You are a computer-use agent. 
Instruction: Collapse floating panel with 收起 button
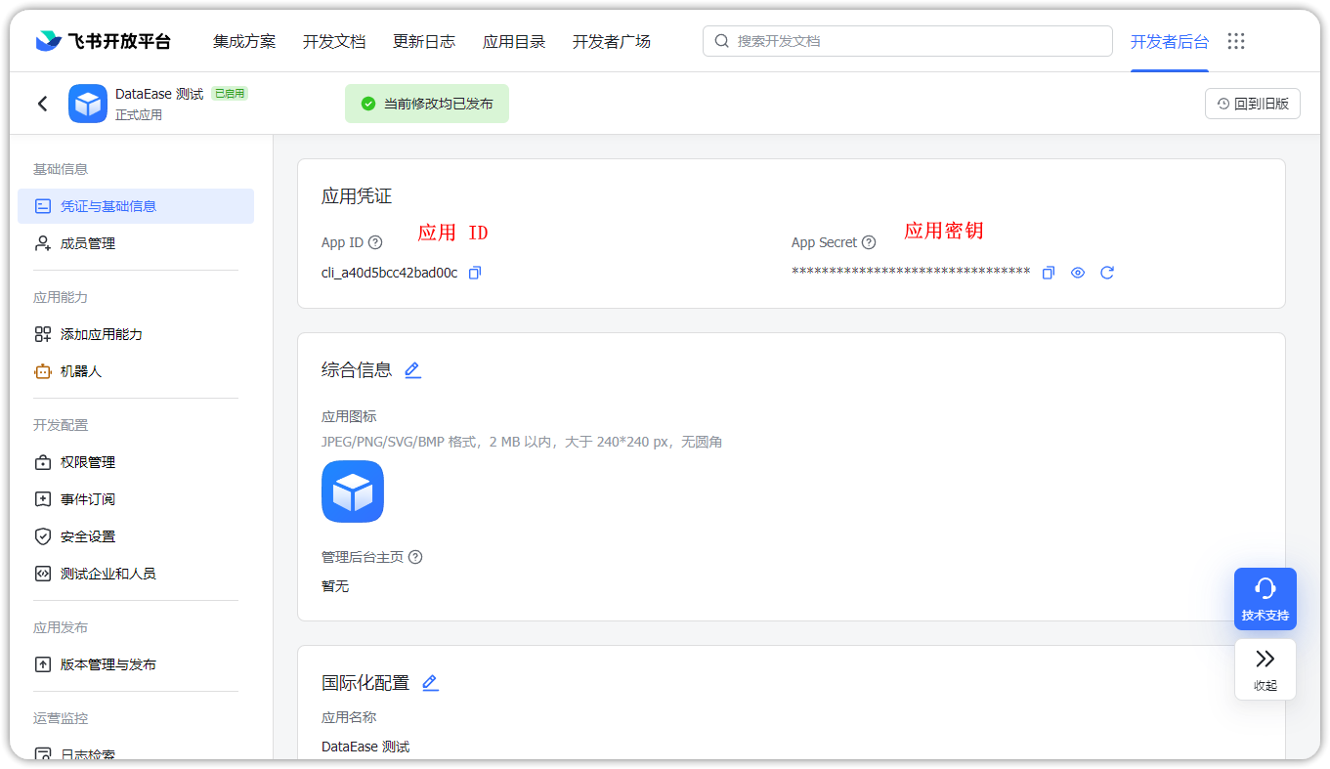tap(1266, 669)
